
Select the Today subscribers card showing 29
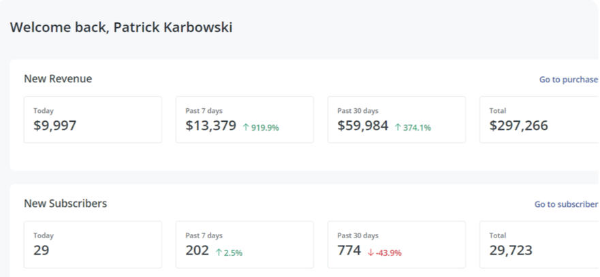tap(93, 244)
